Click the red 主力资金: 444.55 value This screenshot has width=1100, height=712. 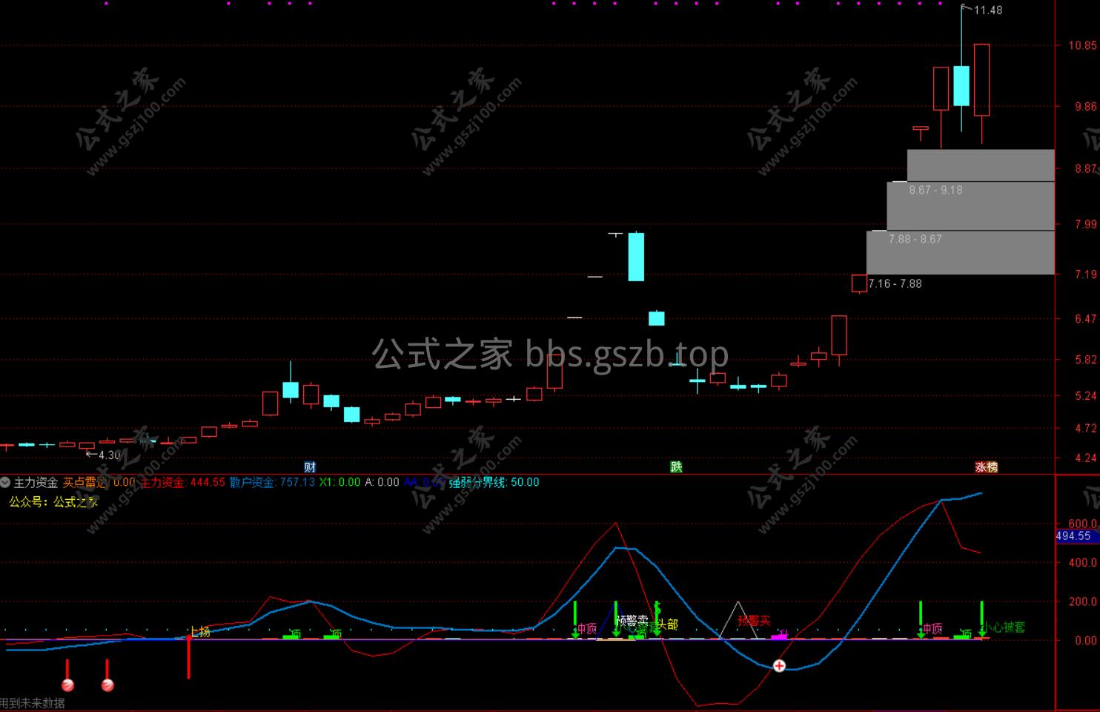(x=182, y=482)
